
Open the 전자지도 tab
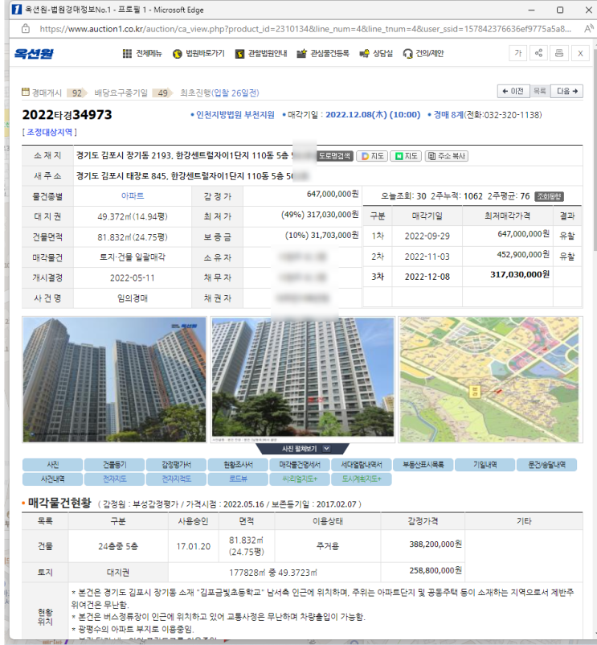point(114,479)
